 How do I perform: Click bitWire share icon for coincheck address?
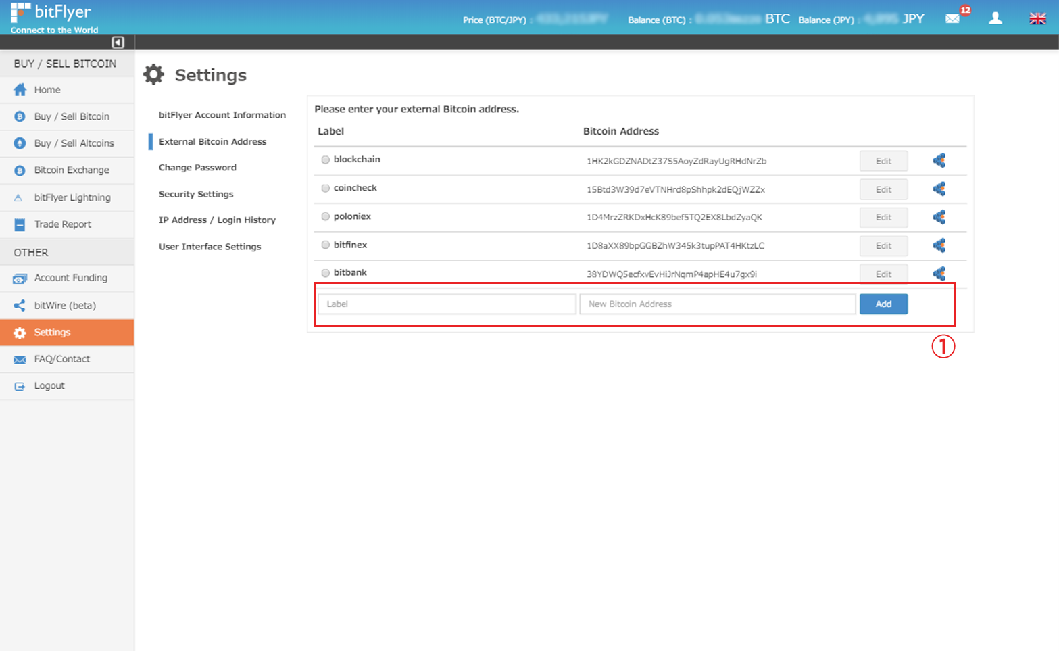(939, 189)
